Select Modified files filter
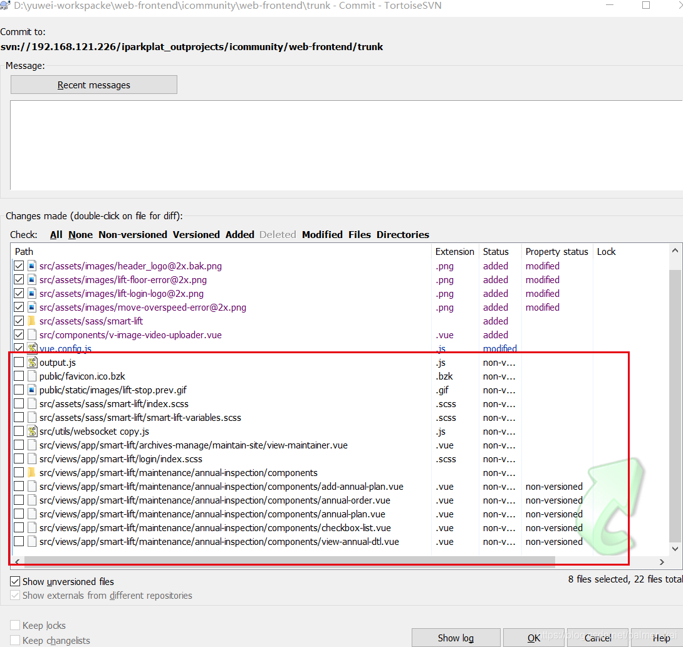This screenshot has height=647, width=683. click(322, 234)
